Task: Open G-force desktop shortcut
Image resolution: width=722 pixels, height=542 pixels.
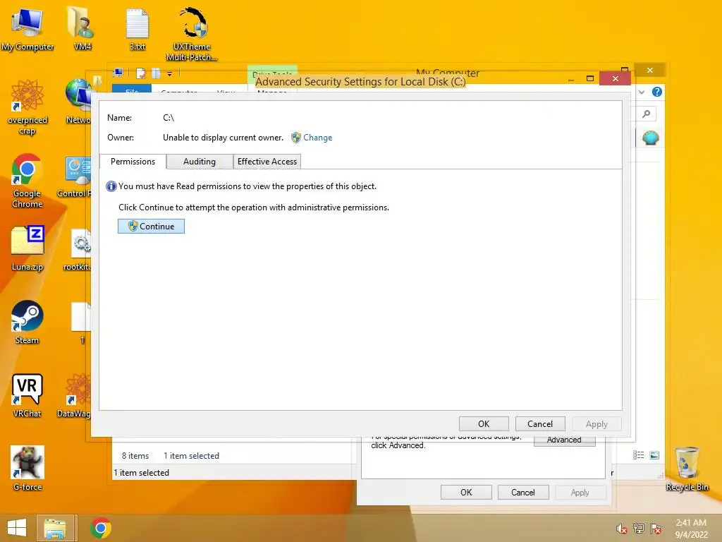Action: (27, 469)
